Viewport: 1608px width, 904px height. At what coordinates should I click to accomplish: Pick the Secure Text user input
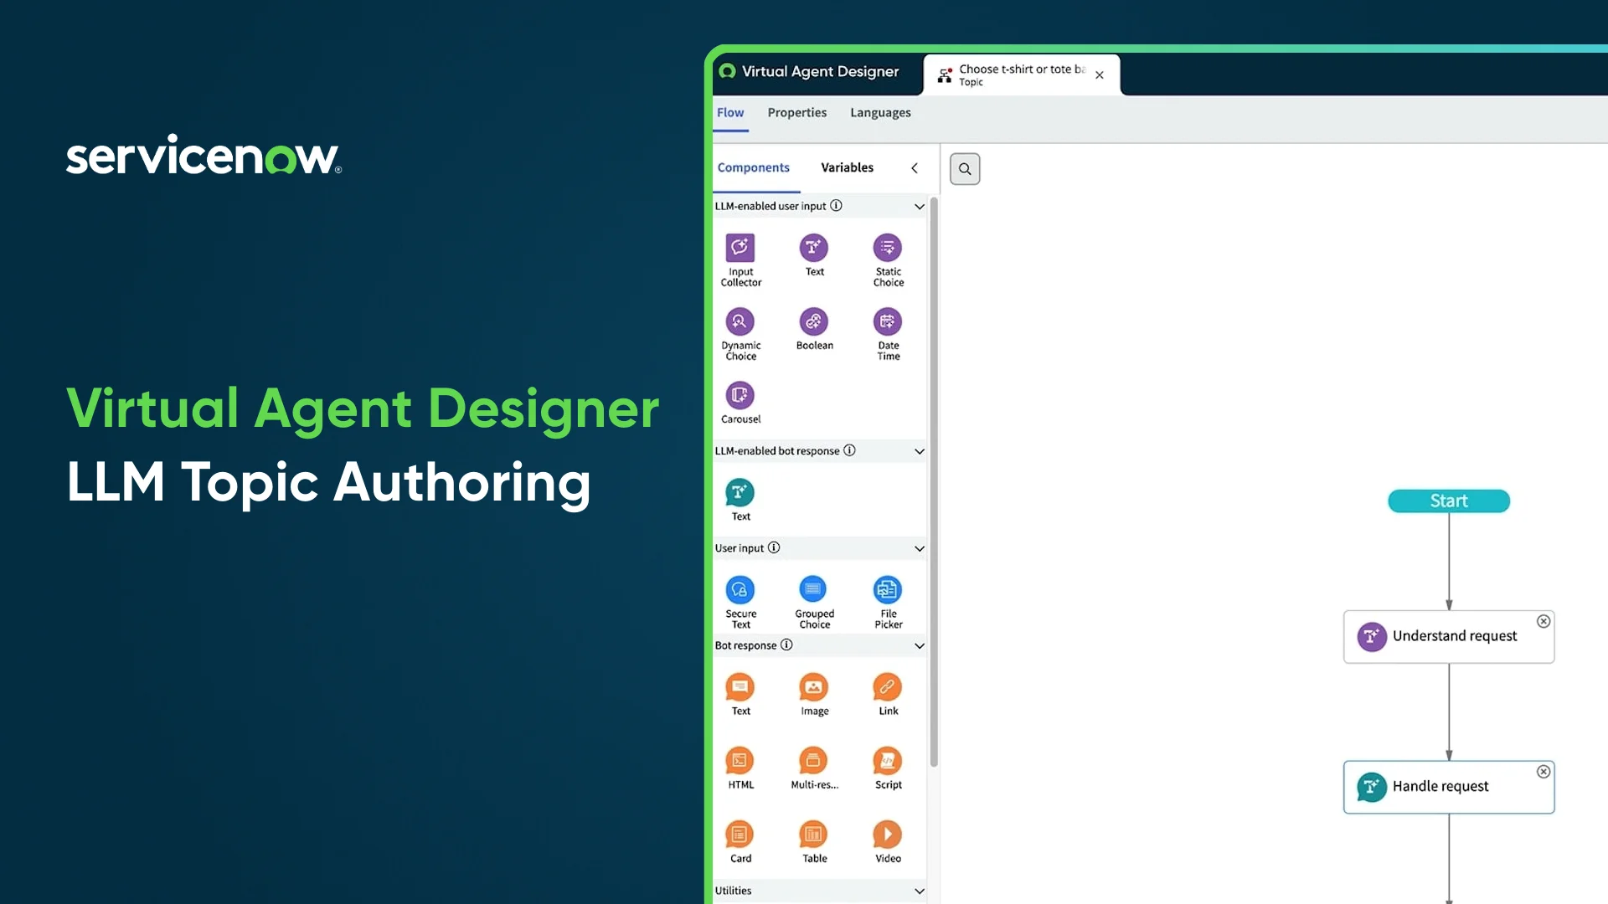pyautogui.click(x=740, y=590)
